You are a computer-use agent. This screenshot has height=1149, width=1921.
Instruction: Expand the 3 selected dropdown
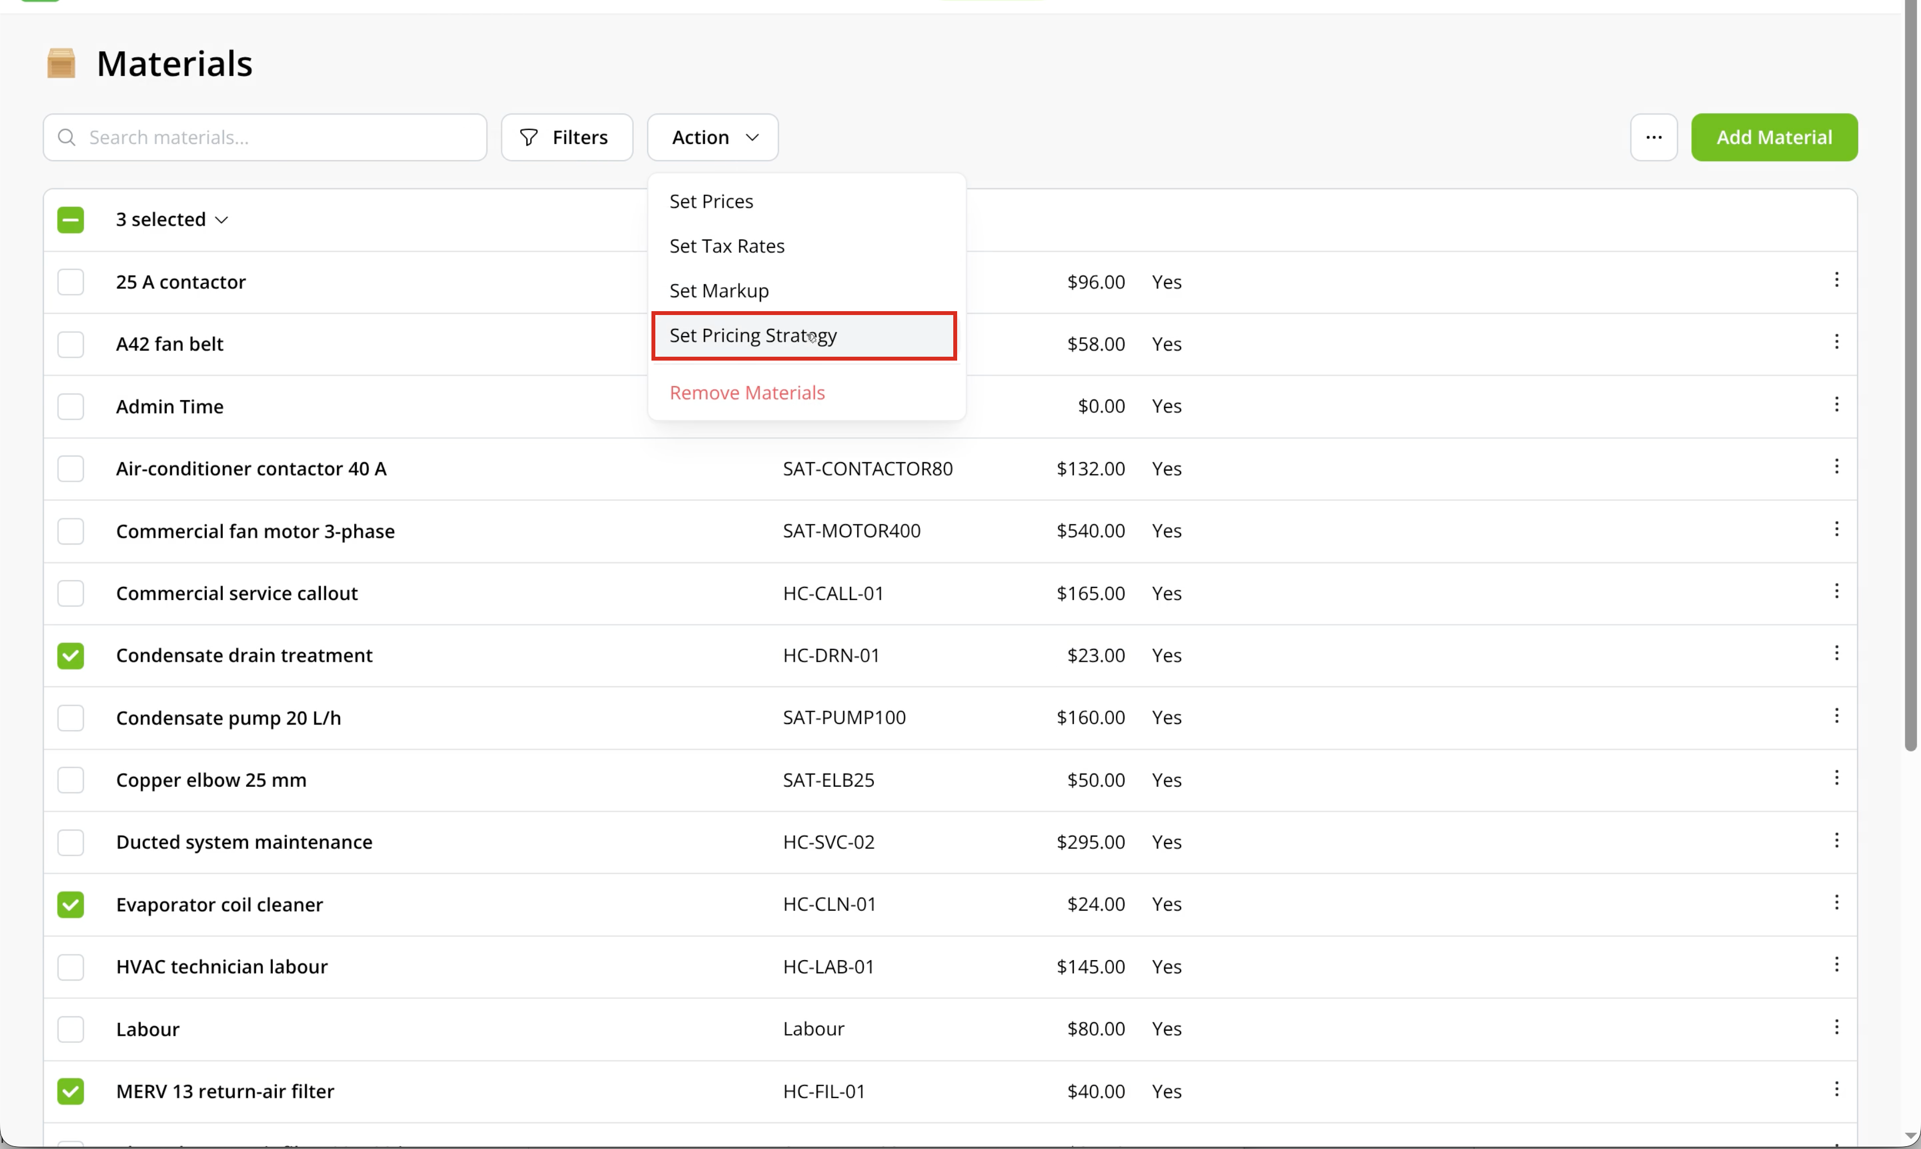pyautogui.click(x=172, y=220)
